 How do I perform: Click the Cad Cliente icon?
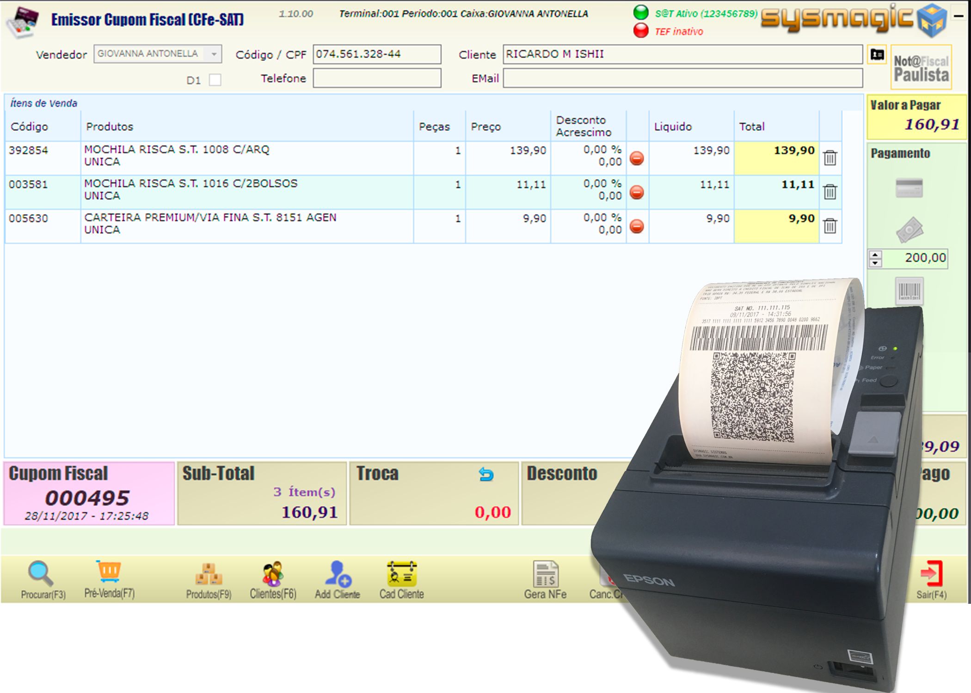[402, 574]
